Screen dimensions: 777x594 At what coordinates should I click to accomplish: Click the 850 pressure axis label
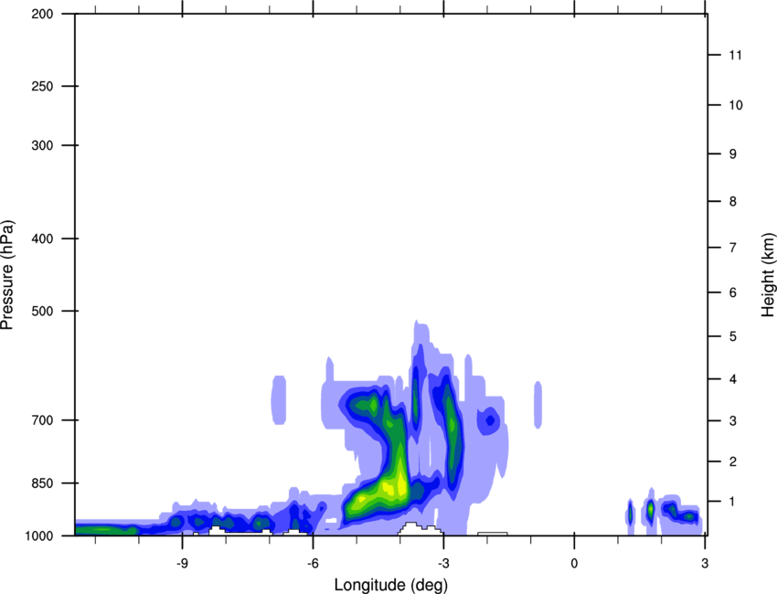point(42,483)
